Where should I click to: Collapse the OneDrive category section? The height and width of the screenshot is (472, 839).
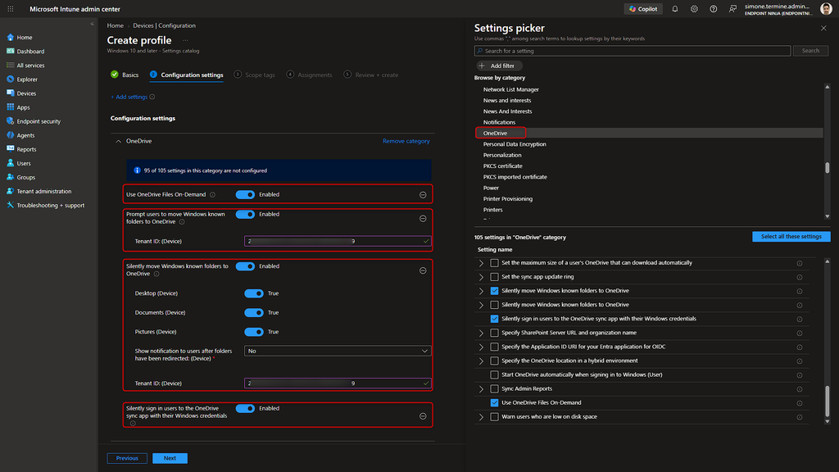click(x=118, y=141)
